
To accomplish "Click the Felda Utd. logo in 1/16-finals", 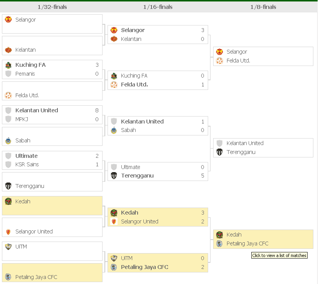I will (114, 85).
